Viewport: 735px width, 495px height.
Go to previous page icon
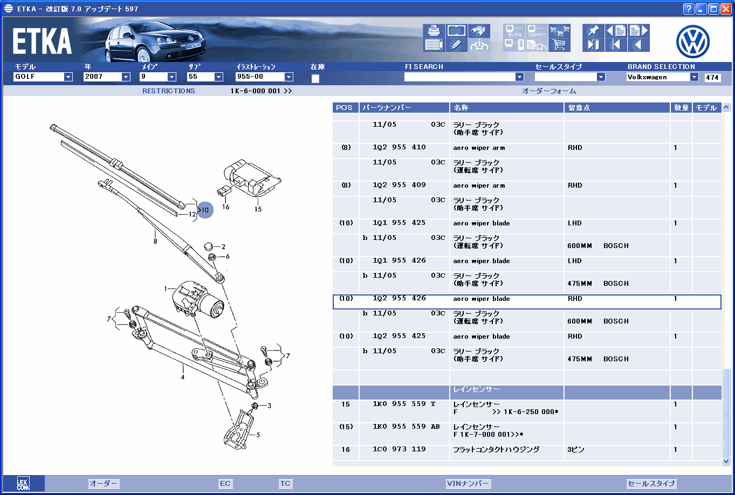tap(616, 31)
